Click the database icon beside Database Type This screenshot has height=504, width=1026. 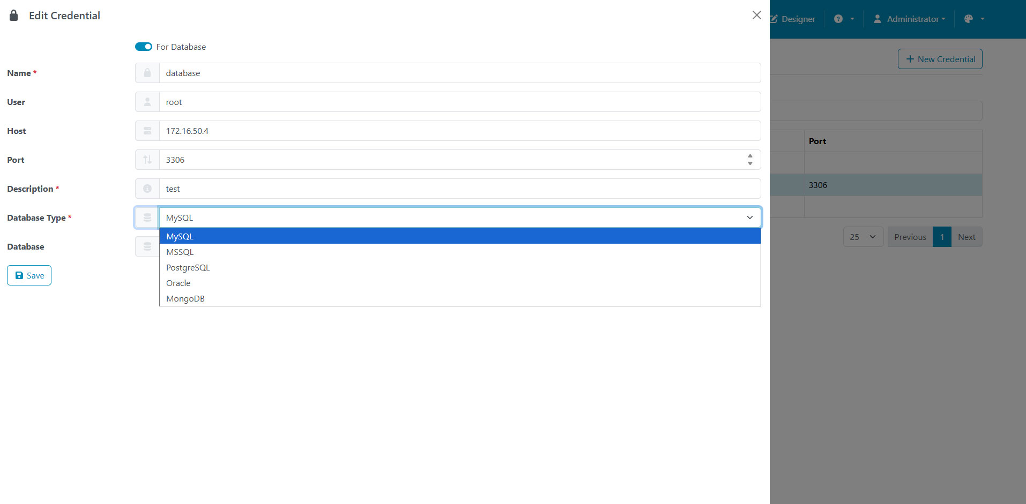pos(147,217)
